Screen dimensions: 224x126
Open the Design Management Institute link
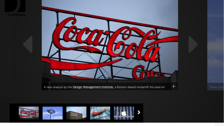(x=93, y=87)
